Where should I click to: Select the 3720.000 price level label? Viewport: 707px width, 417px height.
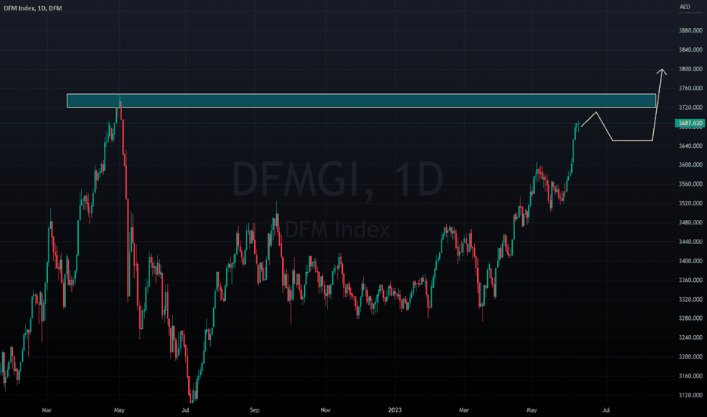(690, 108)
